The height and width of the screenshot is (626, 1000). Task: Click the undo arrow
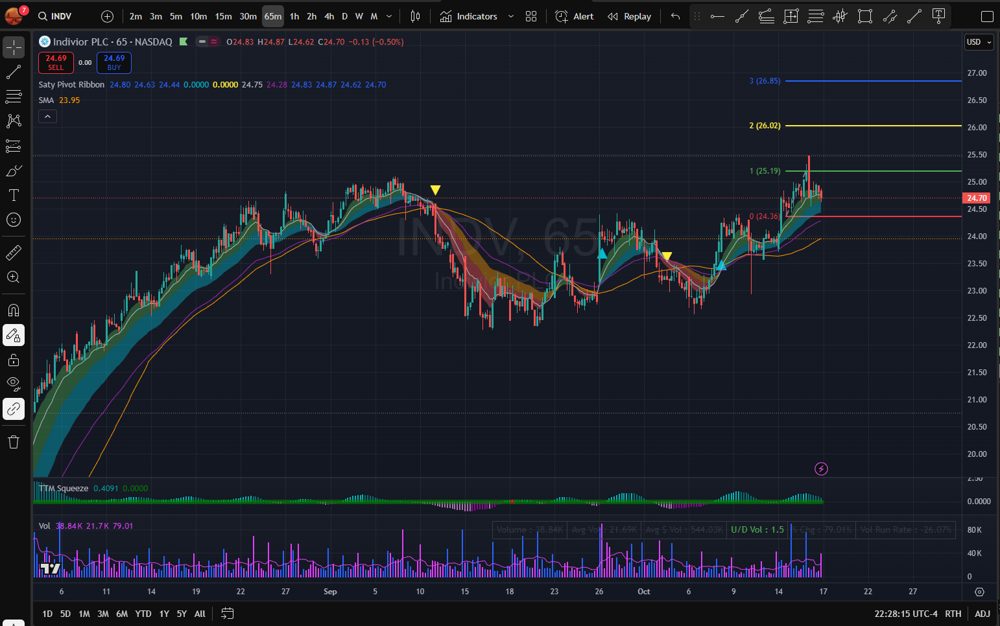675,16
